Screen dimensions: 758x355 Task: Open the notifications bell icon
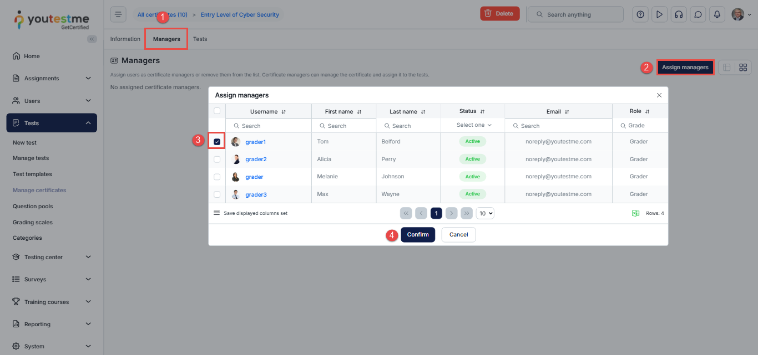pyautogui.click(x=717, y=14)
